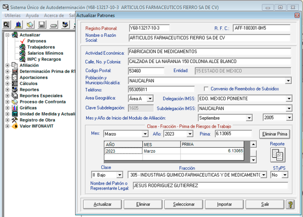Click the Eliminar Prima button
Viewport: 303px width, 217px height.
coord(274,134)
